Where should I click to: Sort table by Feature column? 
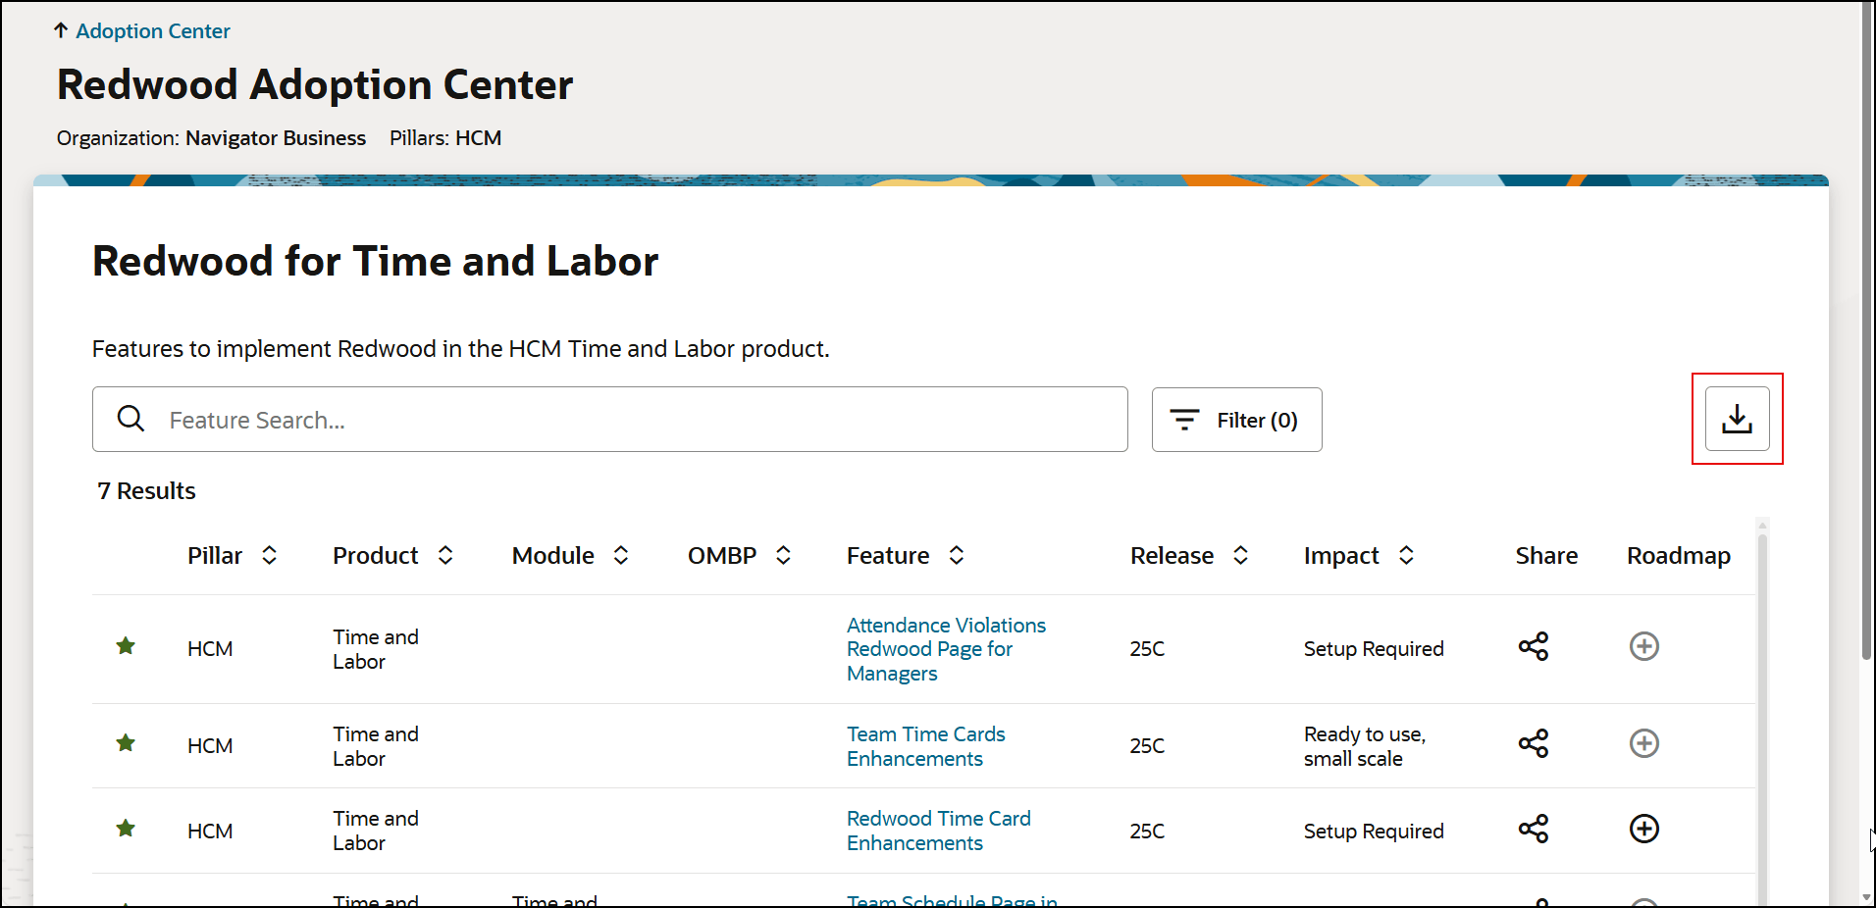[x=957, y=556]
